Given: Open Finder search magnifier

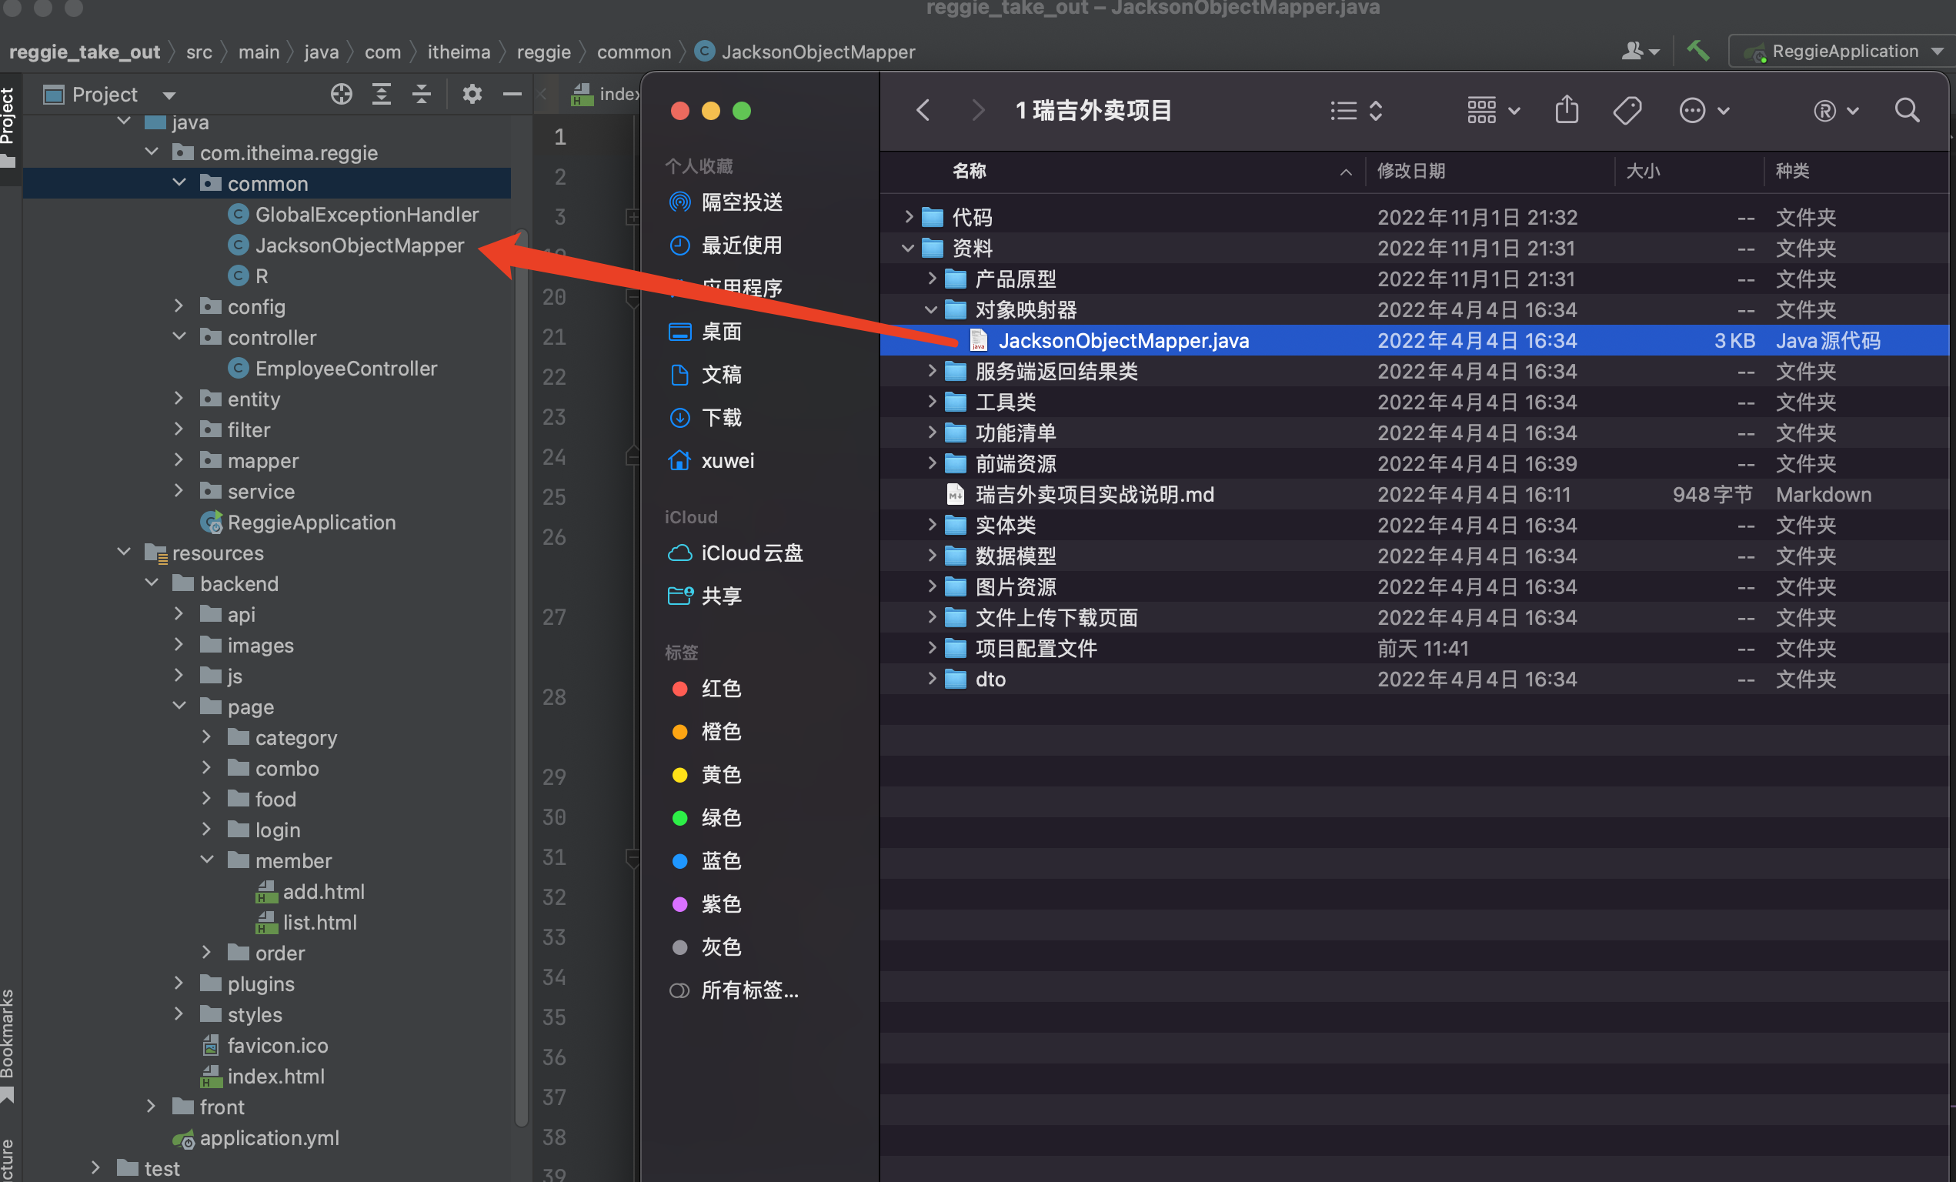Looking at the screenshot, I should 1907,110.
